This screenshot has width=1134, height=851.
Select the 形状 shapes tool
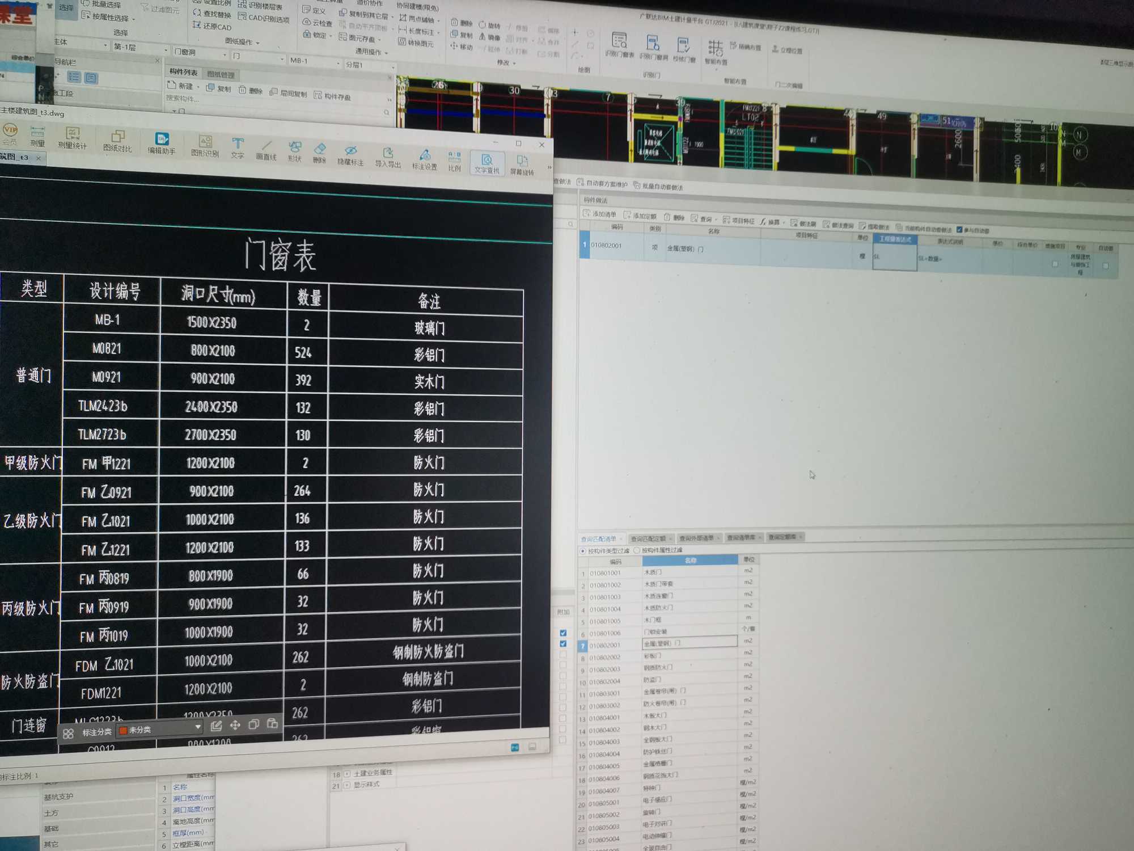click(x=294, y=151)
